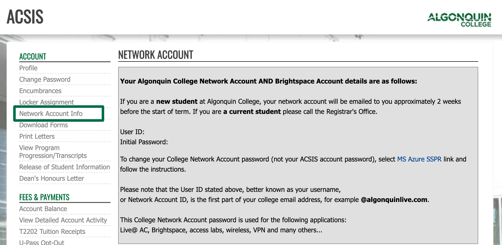Open View Detailed Account Activity

pyautogui.click(x=63, y=220)
